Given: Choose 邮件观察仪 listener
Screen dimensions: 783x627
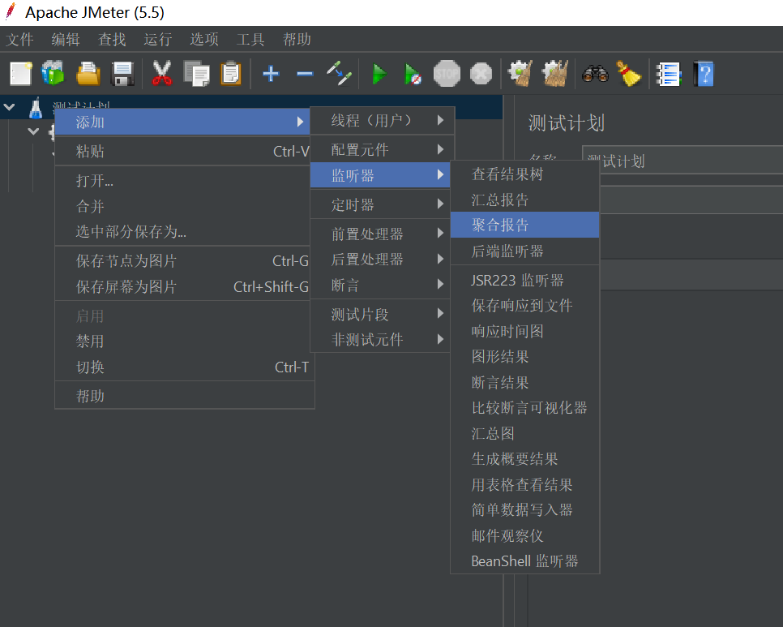Looking at the screenshot, I should pyautogui.click(x=524, y=535).
